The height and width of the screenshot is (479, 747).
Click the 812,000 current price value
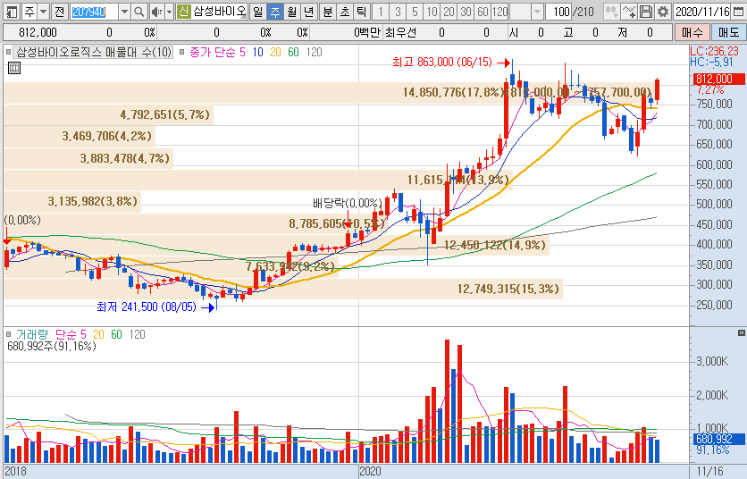click(38, 32)
